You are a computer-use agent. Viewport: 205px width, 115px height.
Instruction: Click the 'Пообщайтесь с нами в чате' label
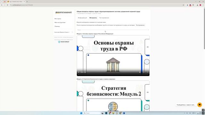[186, 105]
